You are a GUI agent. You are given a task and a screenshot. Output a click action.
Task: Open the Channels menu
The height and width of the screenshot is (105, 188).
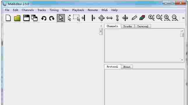(x=28, y=10)
